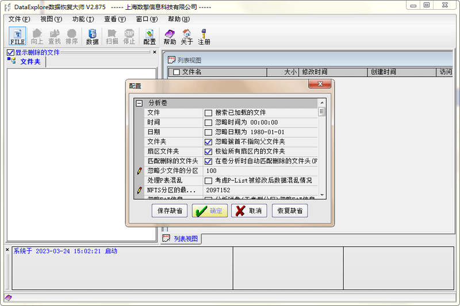Minimize the DataExplore window
The height and width of the screenshot is (306, 460).
point(413,5)
